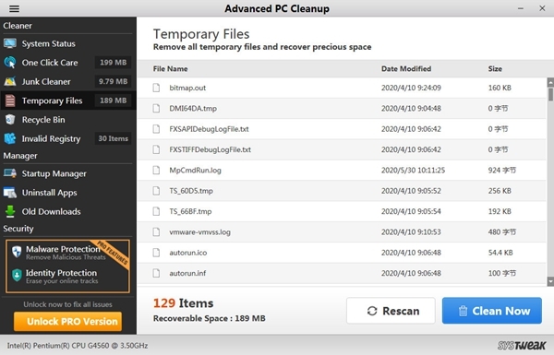Open the hamburger menu
554x355 pixels.
14,8
